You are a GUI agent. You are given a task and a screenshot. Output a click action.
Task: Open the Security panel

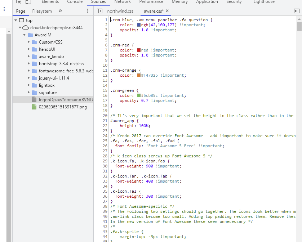point(234,2)
